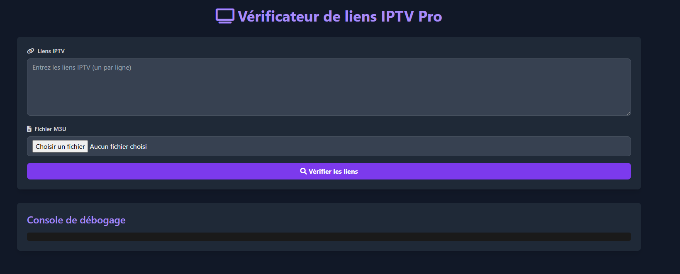Grab the text area resize handle

coord(629,113)
